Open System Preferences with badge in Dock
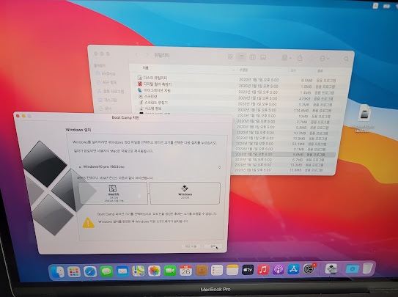Screen dimensions: 398x297 coord(309,269)
